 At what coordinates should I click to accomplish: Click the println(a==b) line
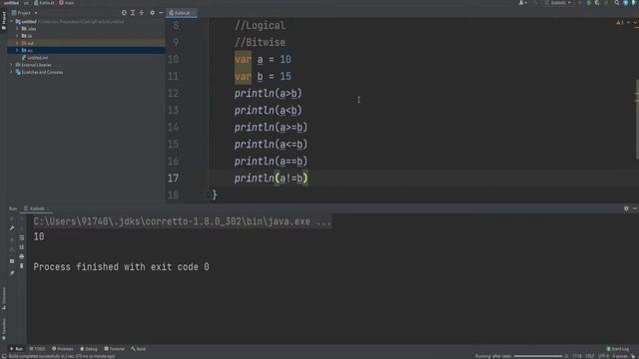(x=271, y=162)
